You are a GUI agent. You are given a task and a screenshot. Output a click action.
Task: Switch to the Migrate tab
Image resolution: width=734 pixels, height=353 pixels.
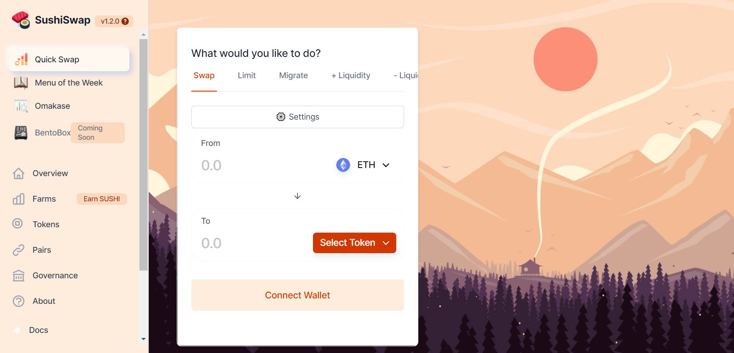[x=293, y=75]
